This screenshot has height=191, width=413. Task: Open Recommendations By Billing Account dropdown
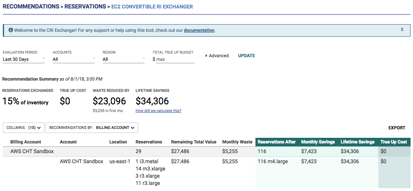(x=91, y=127)
